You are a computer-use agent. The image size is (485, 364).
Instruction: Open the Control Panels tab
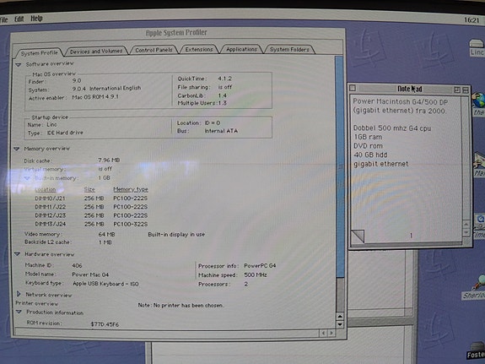coord(154,50)
